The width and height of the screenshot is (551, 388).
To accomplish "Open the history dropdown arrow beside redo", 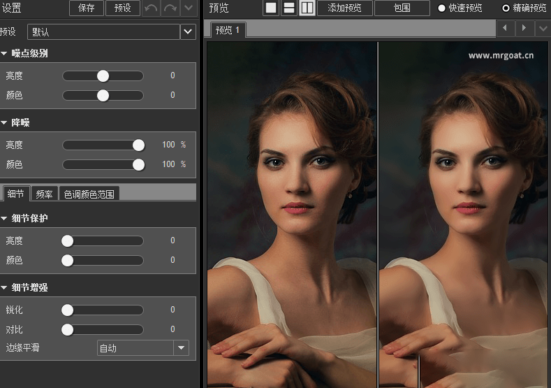I will 189,8.
